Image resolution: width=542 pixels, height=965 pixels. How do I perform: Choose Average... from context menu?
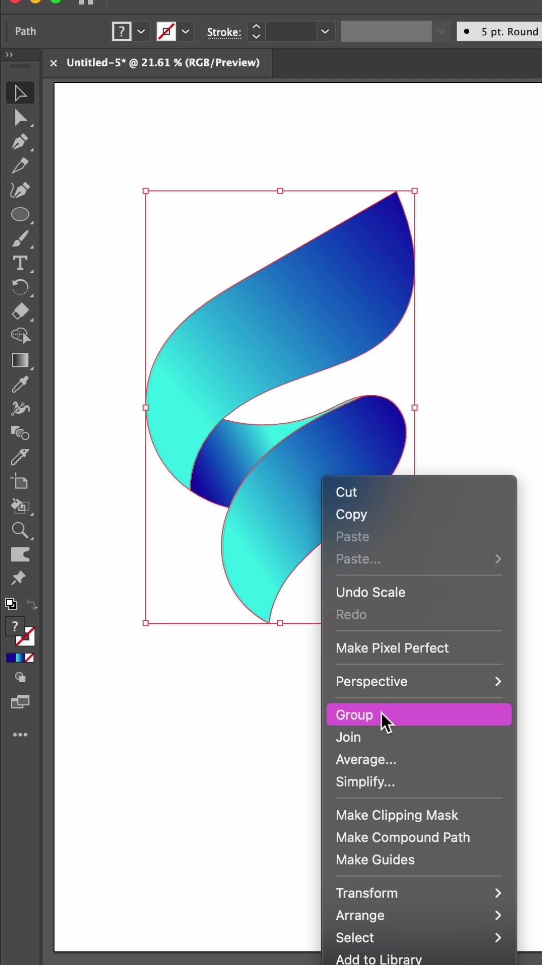[419, 759]
